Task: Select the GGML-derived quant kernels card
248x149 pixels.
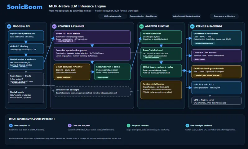Action: tap(216, 72)
